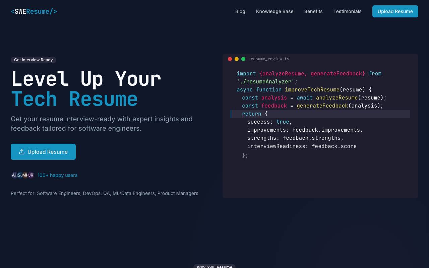Click the async function improveTechResume line
Viewport: 429px width, 268px height.
click(x=304, y=90)
